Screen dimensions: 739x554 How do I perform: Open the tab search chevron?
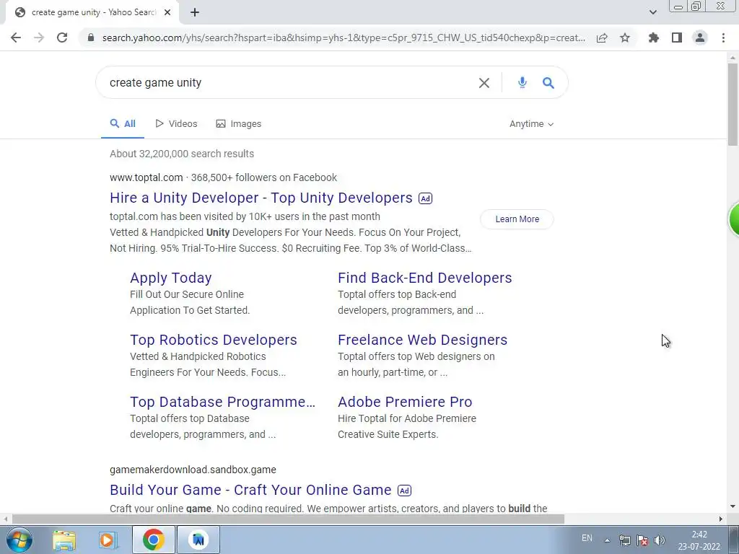click(652, 12)
